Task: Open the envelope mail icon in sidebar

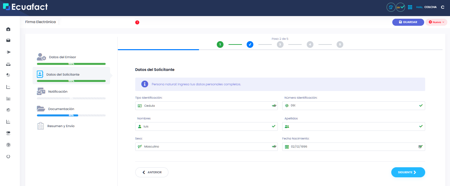Action: [x=8, y=40]
